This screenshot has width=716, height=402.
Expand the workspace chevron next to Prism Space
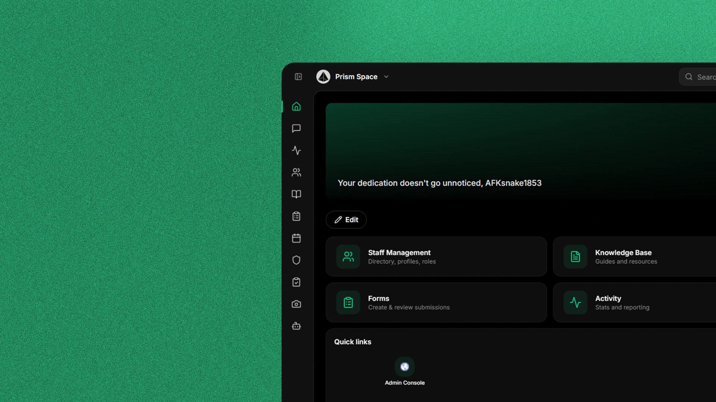[386, 77]
